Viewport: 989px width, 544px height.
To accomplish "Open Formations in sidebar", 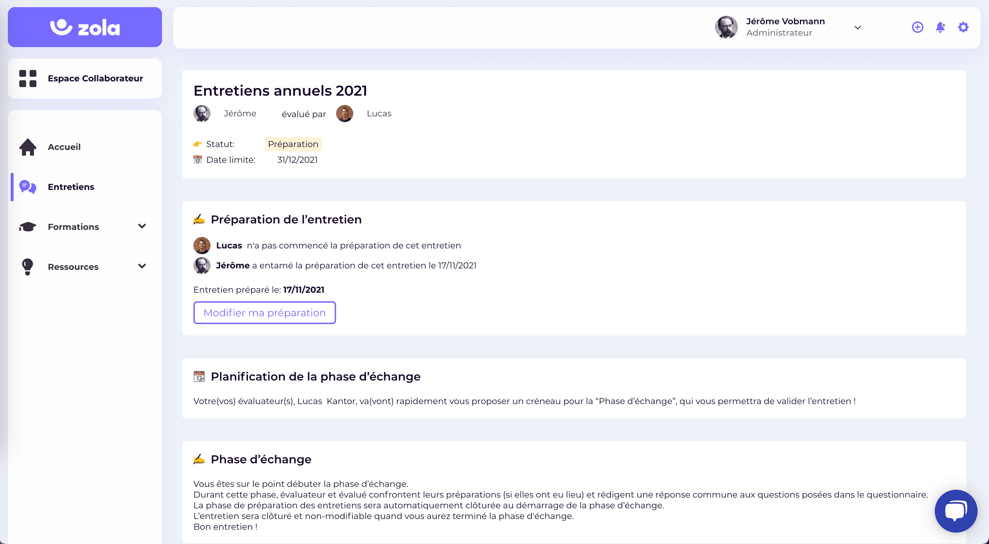I will [73, 227].
